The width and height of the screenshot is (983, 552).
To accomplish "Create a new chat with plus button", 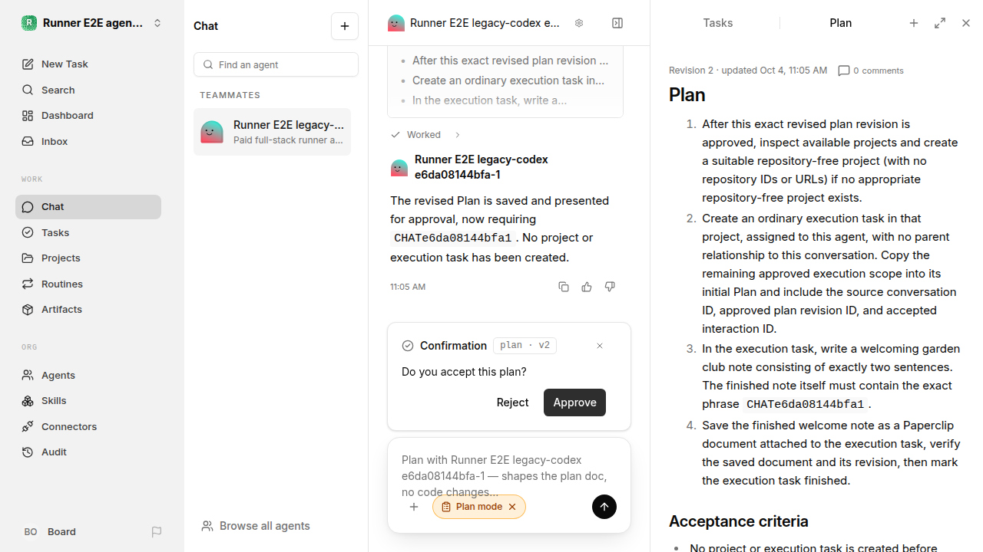I will point(345,26).
